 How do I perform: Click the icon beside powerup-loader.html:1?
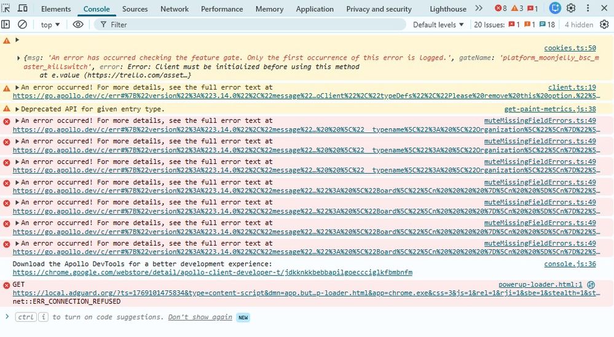[591, 285]
